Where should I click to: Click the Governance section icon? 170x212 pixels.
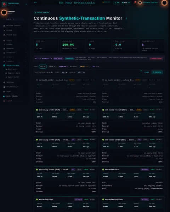click(4, 53)
